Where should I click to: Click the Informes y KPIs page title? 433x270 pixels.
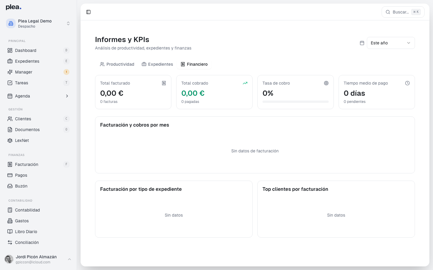[122, 40]
